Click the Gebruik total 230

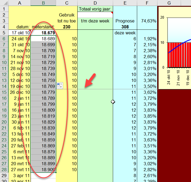tap(67, 27)
